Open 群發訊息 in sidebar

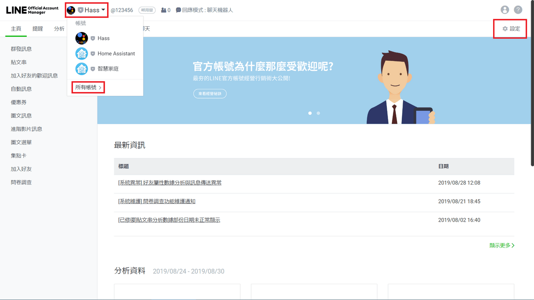pyautogui.click(x=21, y=49)
